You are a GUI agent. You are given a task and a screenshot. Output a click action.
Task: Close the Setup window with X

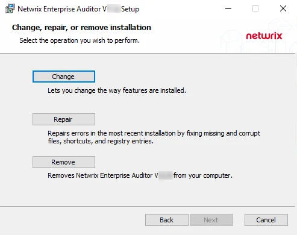(x=283, y=8)
